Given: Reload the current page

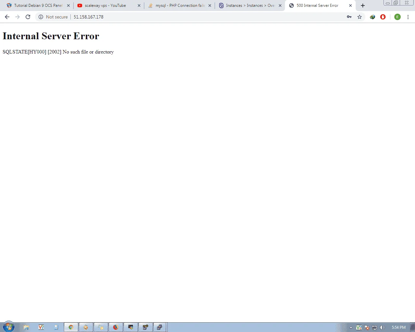Looking at the screenshot, I should (x=28, y=17).
